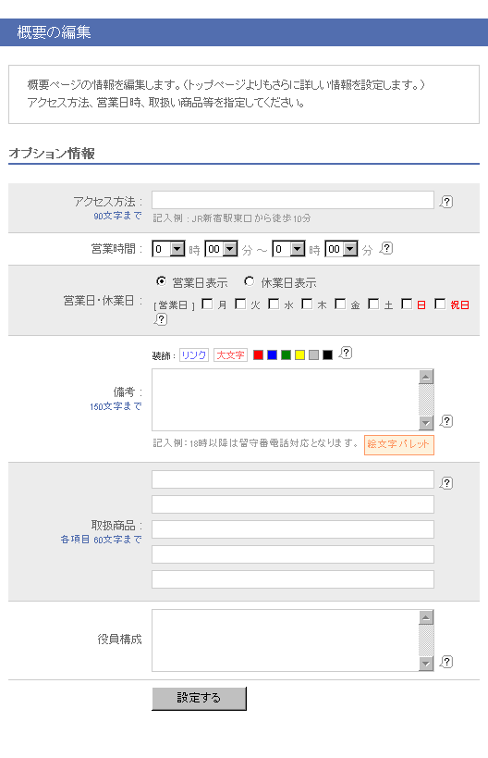Select the 休業日表示 radio button
The height and width of the screenshot is (758, 488).
tap(249, 280)
